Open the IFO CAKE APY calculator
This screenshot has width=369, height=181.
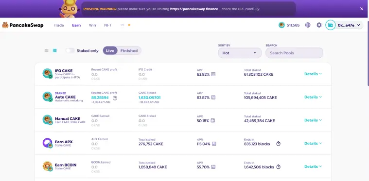tap(213, 74)
